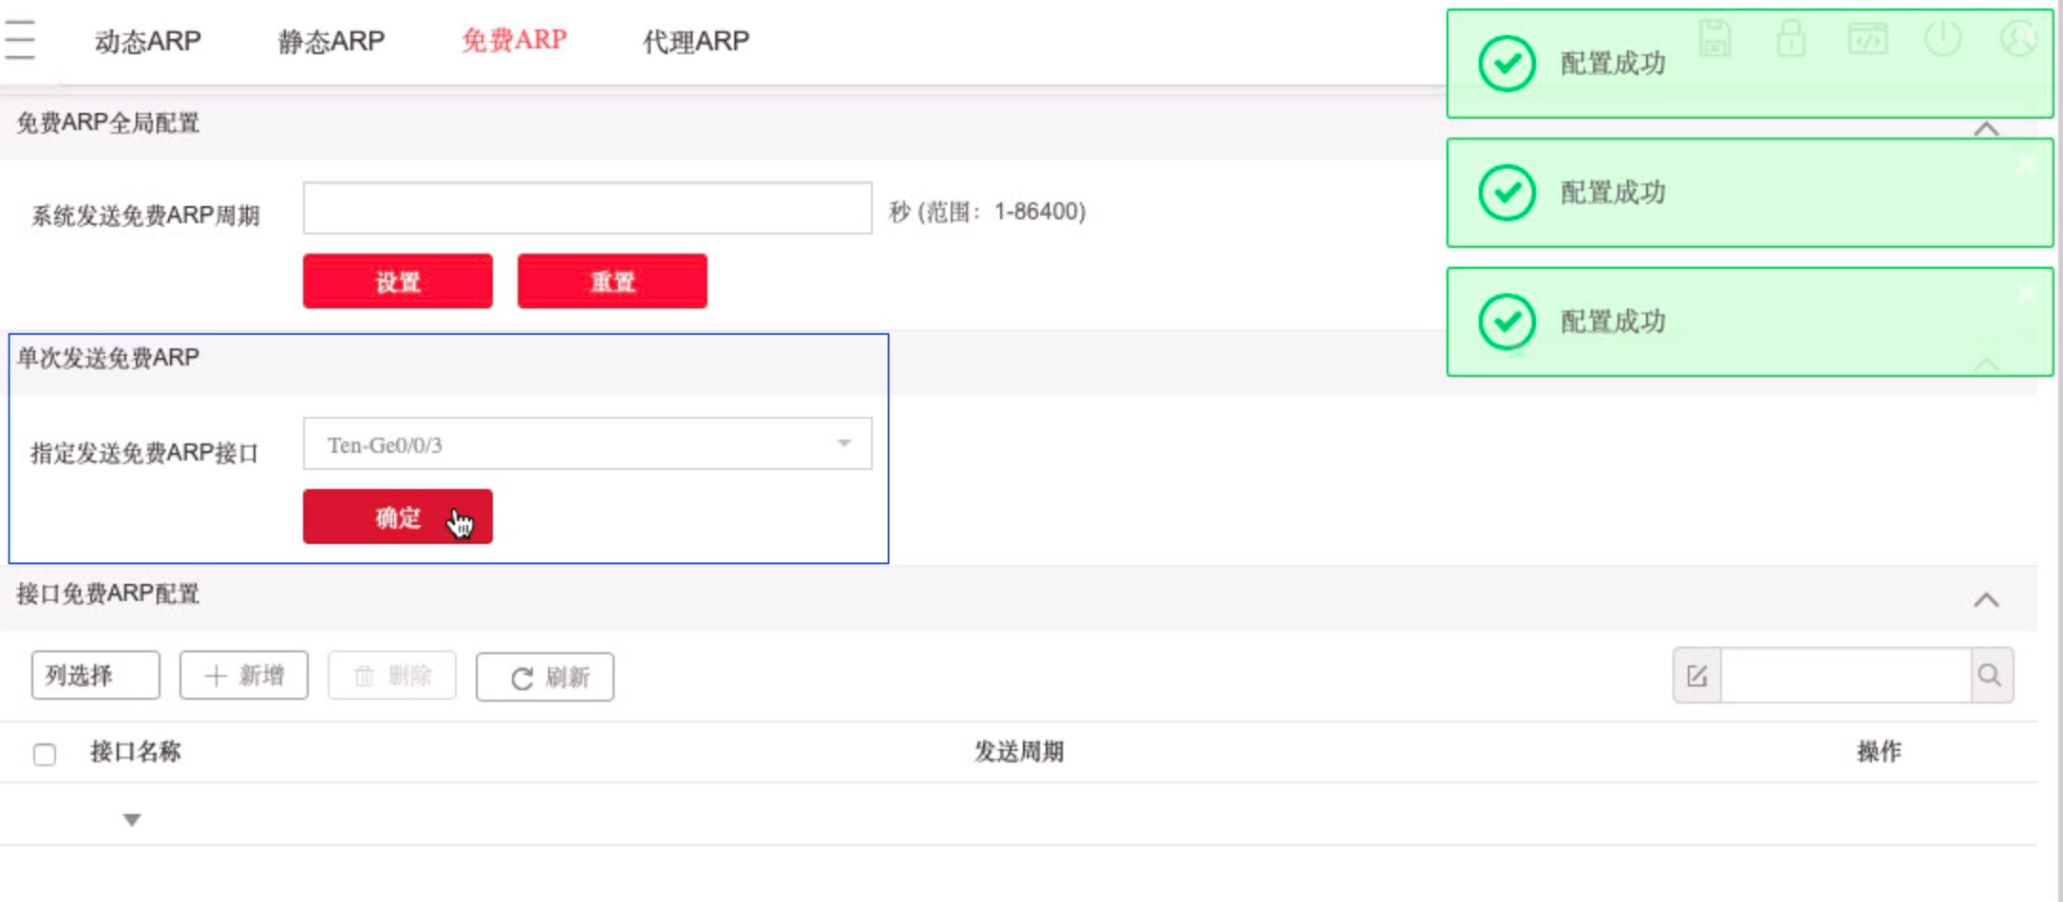Open the hamburger menu icon
Screen dimensions: 2063x902
[x=19, y=41]
